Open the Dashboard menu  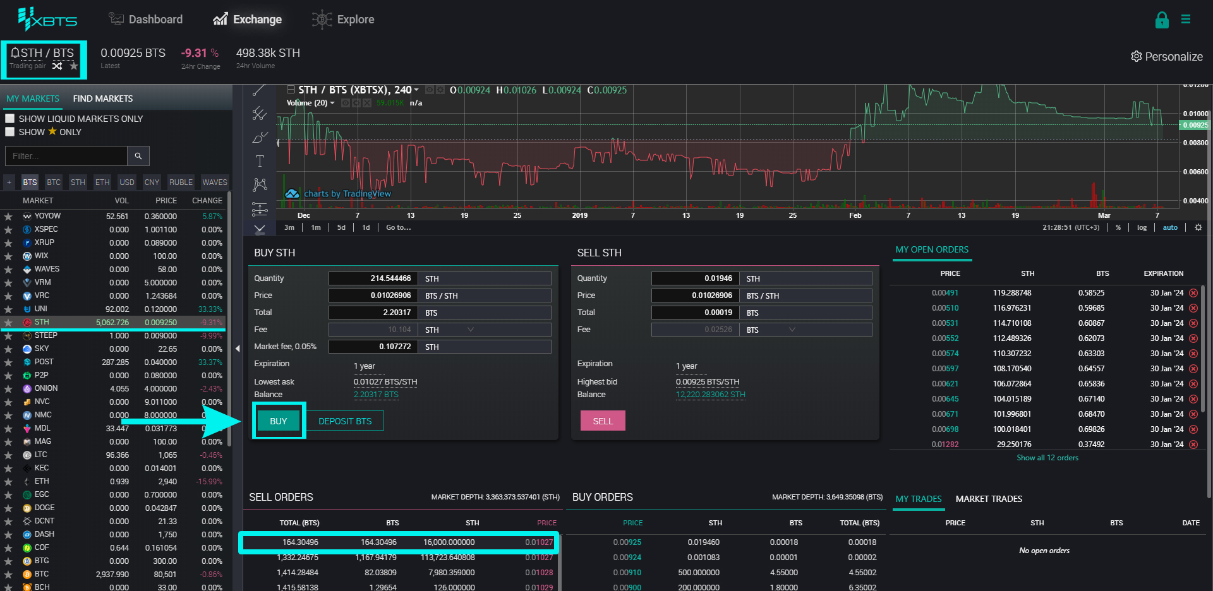click(x=145, y=20)
